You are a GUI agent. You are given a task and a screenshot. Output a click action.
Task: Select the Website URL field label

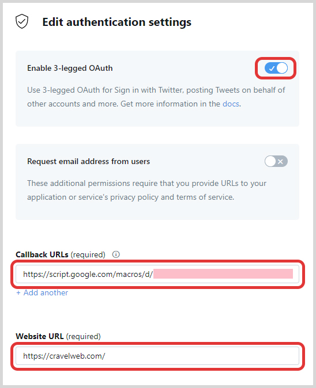[x=40, y=336]
